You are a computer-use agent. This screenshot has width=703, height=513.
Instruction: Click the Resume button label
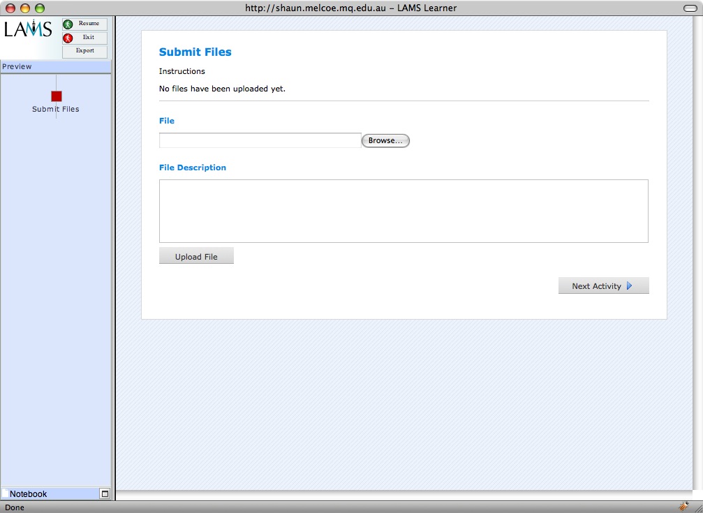tap(89, 24)
